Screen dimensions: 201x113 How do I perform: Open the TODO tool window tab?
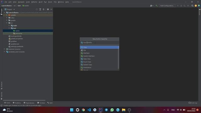[7, 103]
